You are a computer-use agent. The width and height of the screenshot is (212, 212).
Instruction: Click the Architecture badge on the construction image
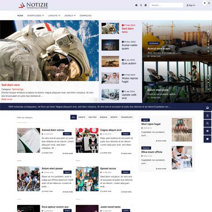(x=154, y=43)
